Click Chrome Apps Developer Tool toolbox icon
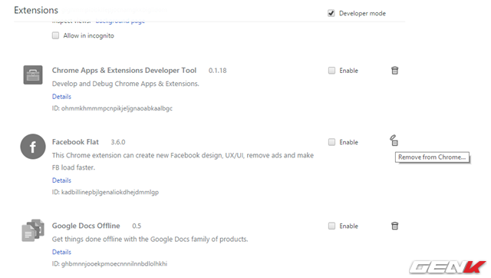Image resolution: width=491 pixels, height=278 pixels. pyautogui.click(x=33, y=75)
